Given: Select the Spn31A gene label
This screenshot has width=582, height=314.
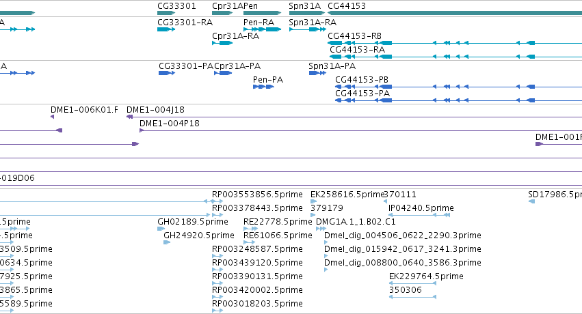Looking at the screenshot, I should tap(305, 6).
